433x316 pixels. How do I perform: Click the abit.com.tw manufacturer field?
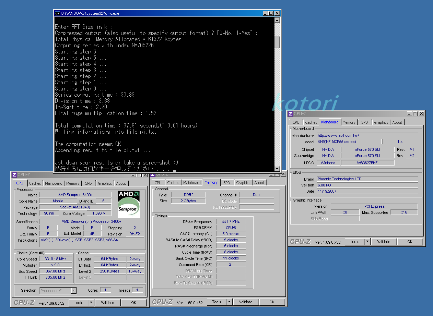pos(367,135)
